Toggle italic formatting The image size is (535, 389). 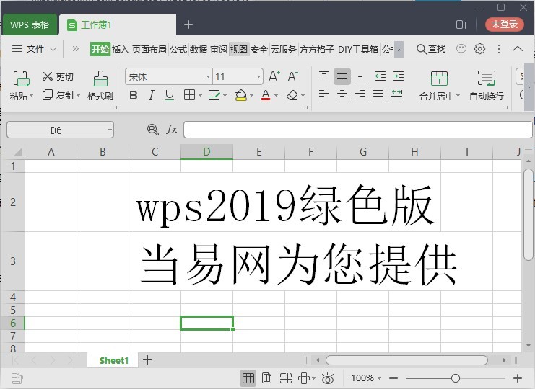[x=151, y=95]
